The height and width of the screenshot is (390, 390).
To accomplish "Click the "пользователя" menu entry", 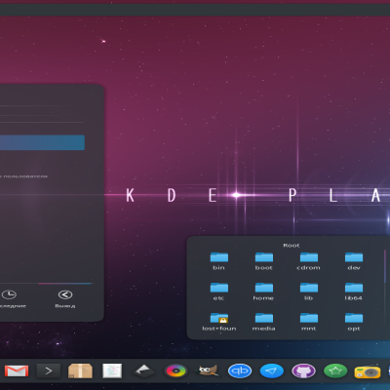I will (24, 176).
